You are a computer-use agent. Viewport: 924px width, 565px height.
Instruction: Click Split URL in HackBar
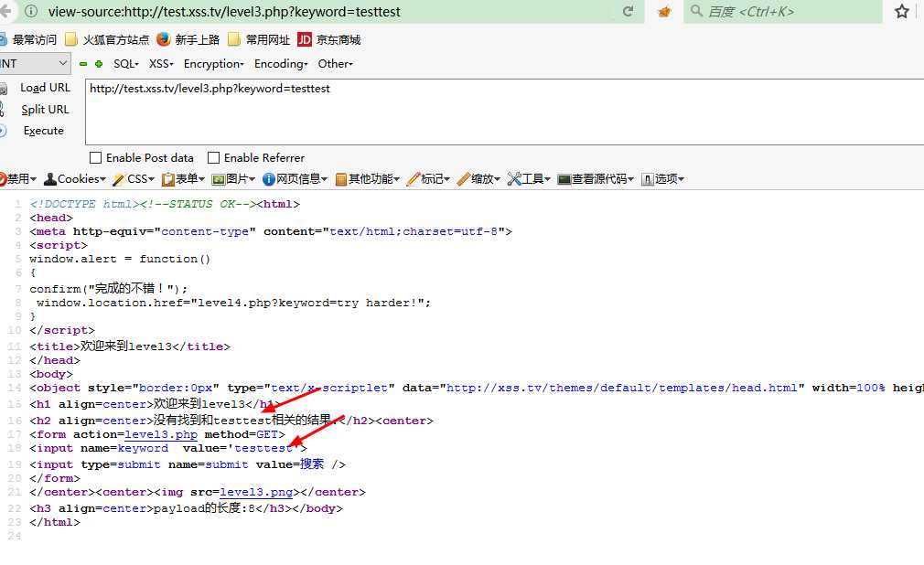pyautogui.click(x=45, y=109)
